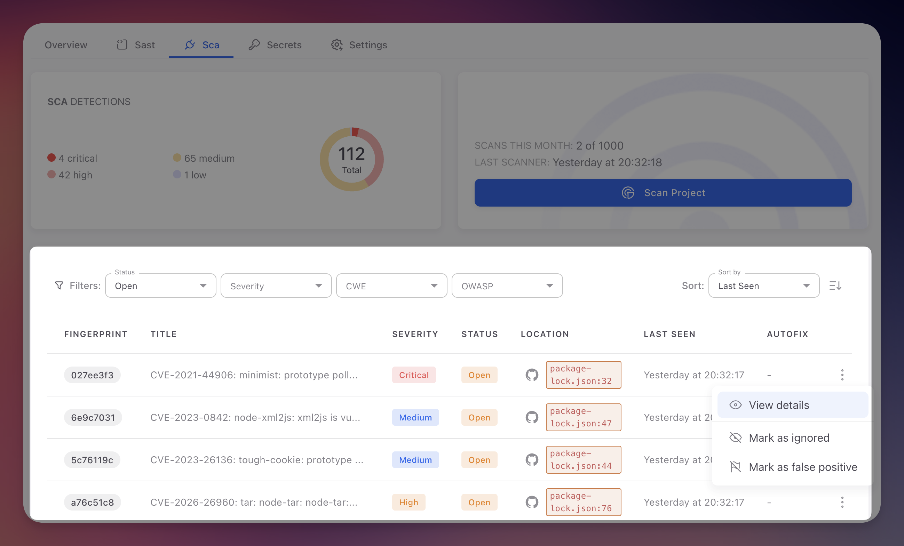Screen dimensions: 904x546
Task: Click three-dot menu for 027ee3f3 row
Action: click(x=842, y=375)
